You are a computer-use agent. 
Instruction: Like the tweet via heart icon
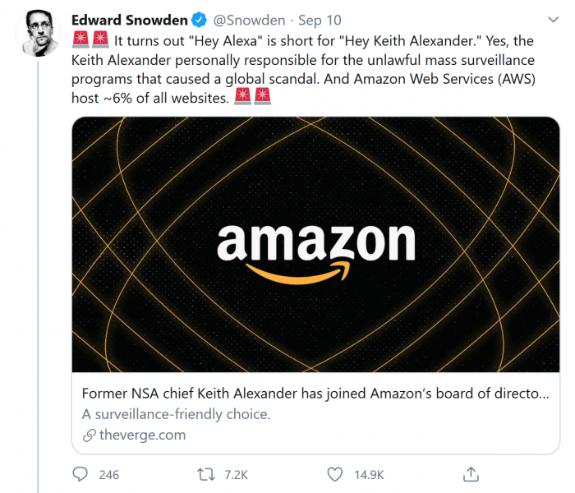[x=334, y=474]
